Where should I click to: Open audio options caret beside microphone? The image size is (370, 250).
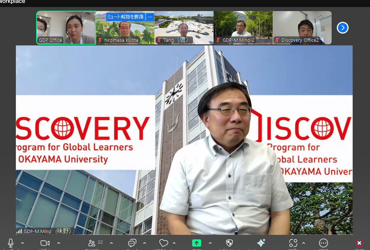(x=23, y=243)
